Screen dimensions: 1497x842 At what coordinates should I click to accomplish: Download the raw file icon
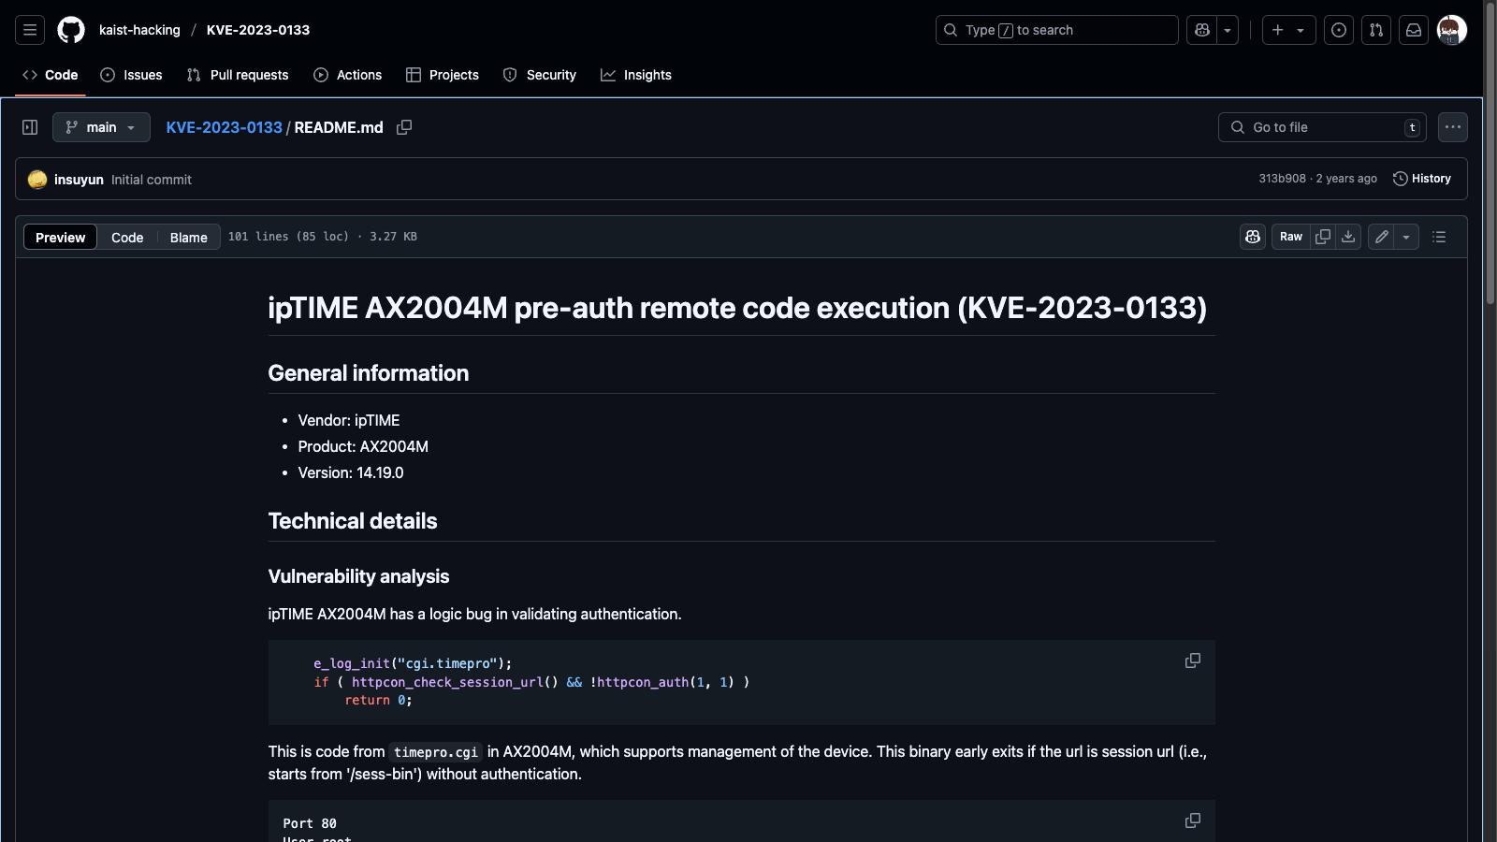tap(1348, 237)
